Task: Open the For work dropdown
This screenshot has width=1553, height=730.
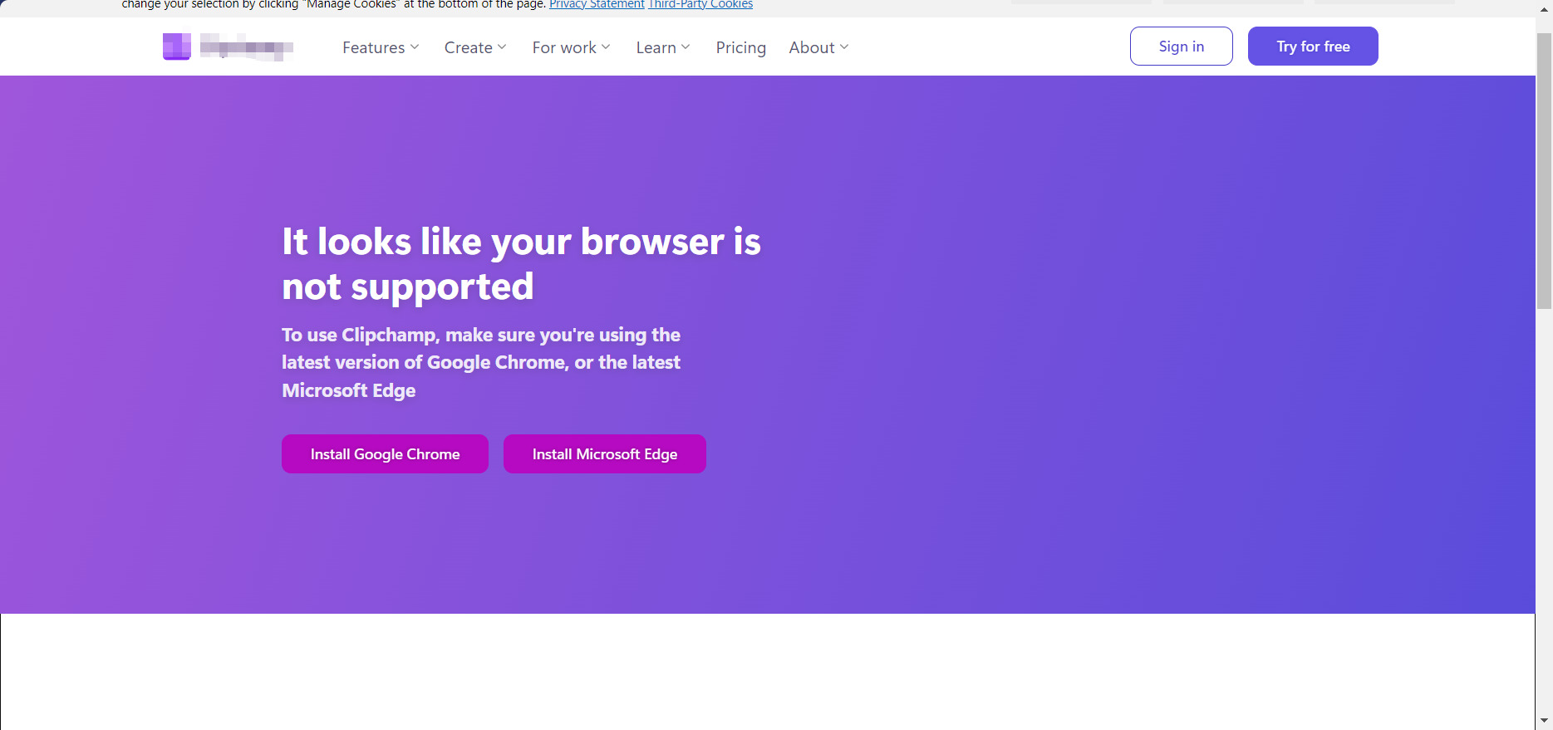Action: tap(572, 47)
